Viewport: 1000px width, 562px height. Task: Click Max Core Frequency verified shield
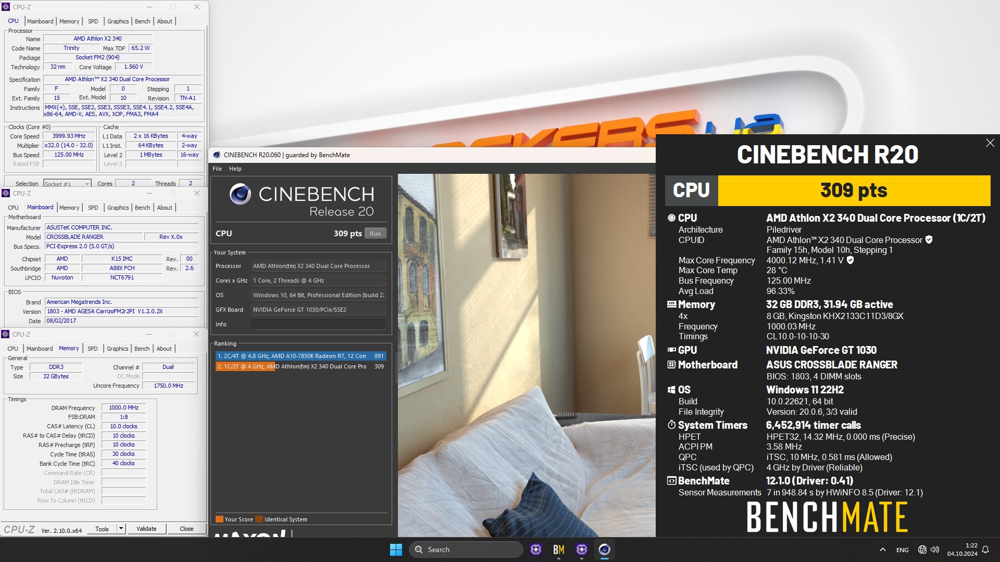click(x=850, y=260)
